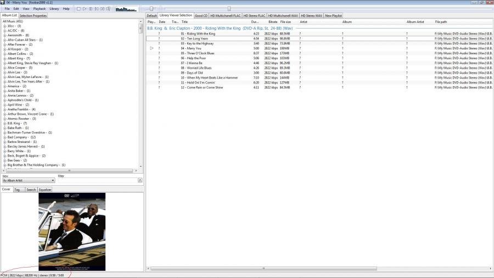Click the playback seek bar handle

(x=229, y=9)
